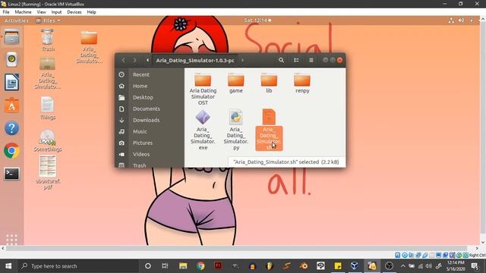486x273 pixels.
Task: Open VirtualBox Input menu
Action: coord(56,12)
